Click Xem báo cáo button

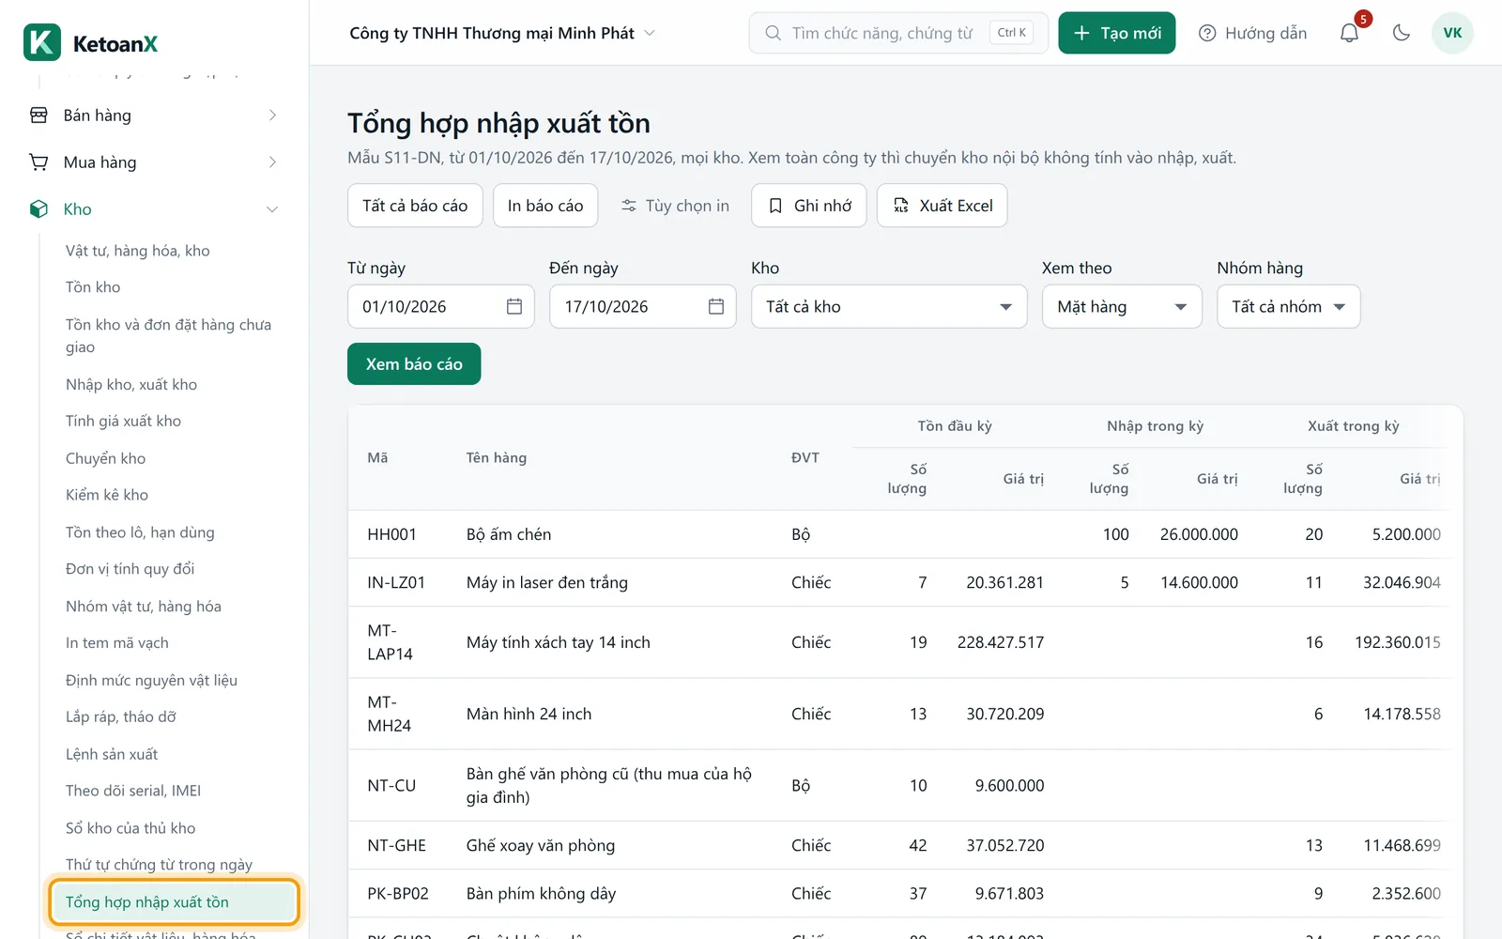click(414, 364)
